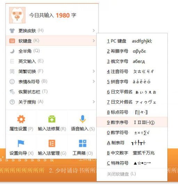Expand the 简繁切换 submenu arrow
This screenshot has height=192, width=178.
coord(94,71)
